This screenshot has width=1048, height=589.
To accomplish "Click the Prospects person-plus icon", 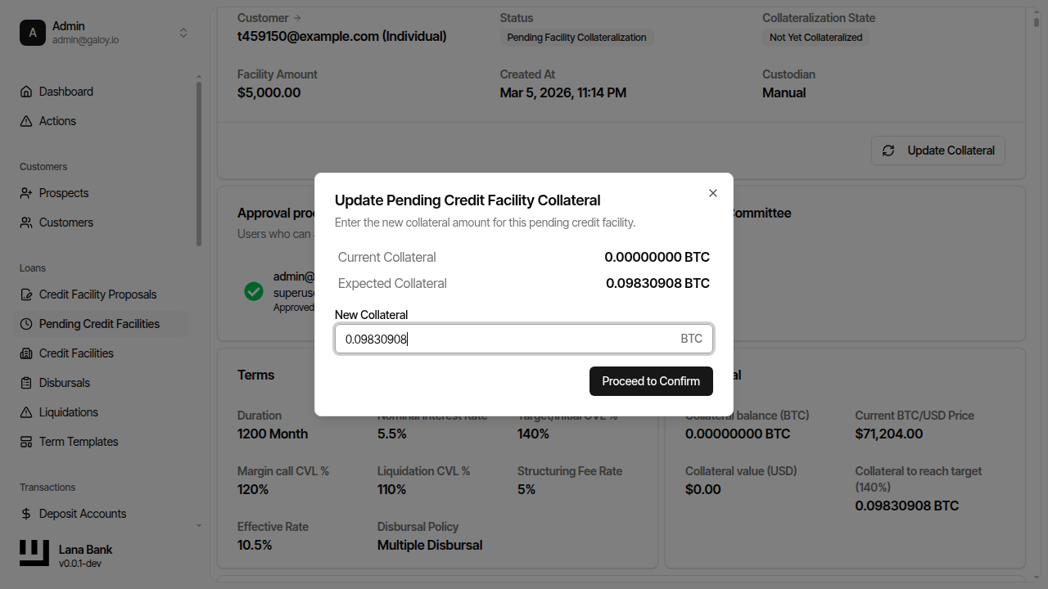I will click(x=26, y=193).
